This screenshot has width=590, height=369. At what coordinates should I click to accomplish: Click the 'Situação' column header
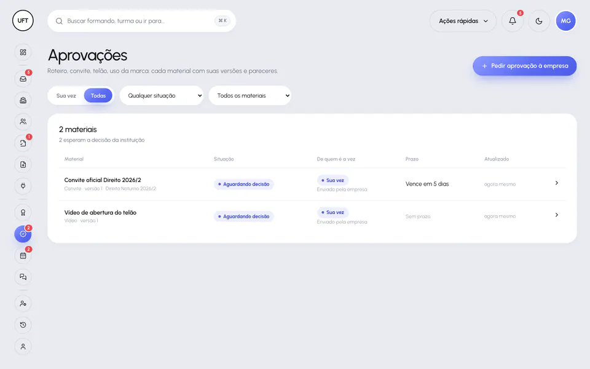tap(224, 159)
